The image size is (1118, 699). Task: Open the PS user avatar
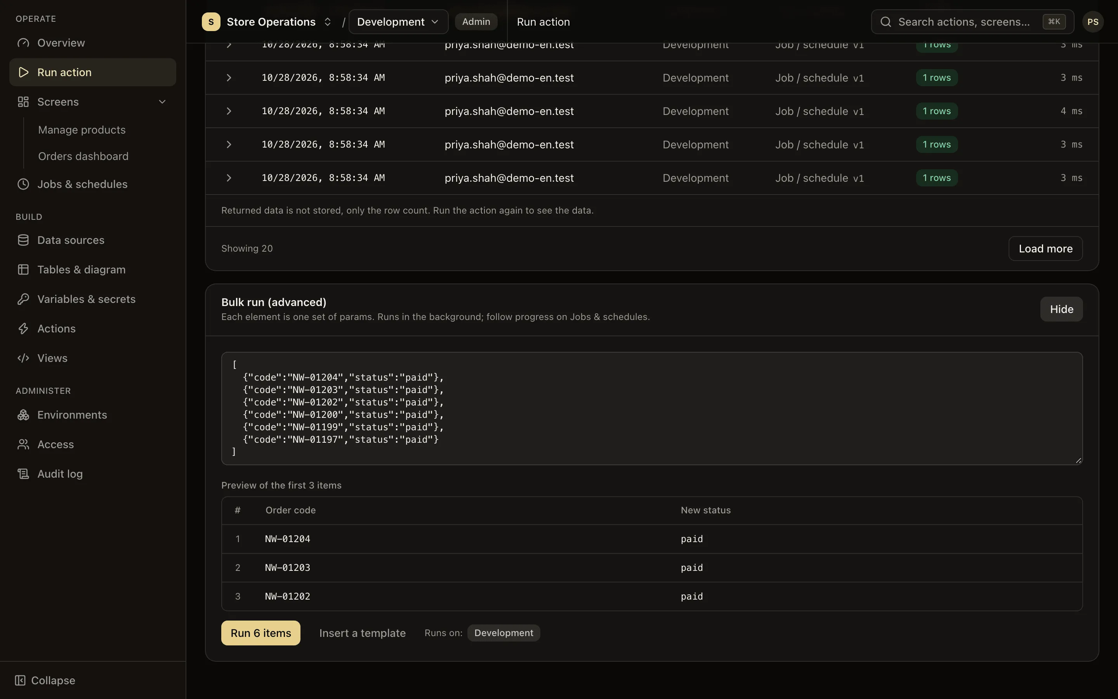[1093, 22]
